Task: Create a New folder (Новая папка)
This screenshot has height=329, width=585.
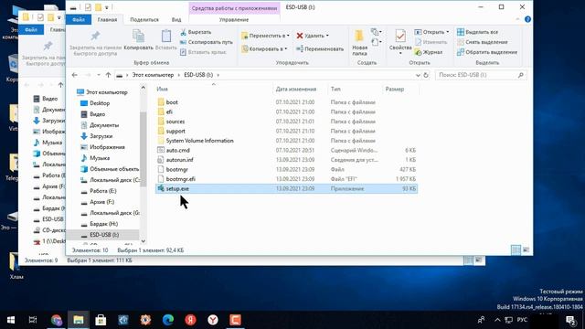Action: (x=359, y=43)
